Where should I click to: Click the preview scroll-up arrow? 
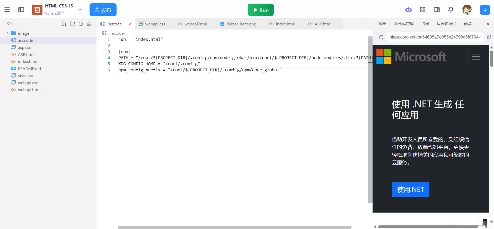(x=491, y=47)
